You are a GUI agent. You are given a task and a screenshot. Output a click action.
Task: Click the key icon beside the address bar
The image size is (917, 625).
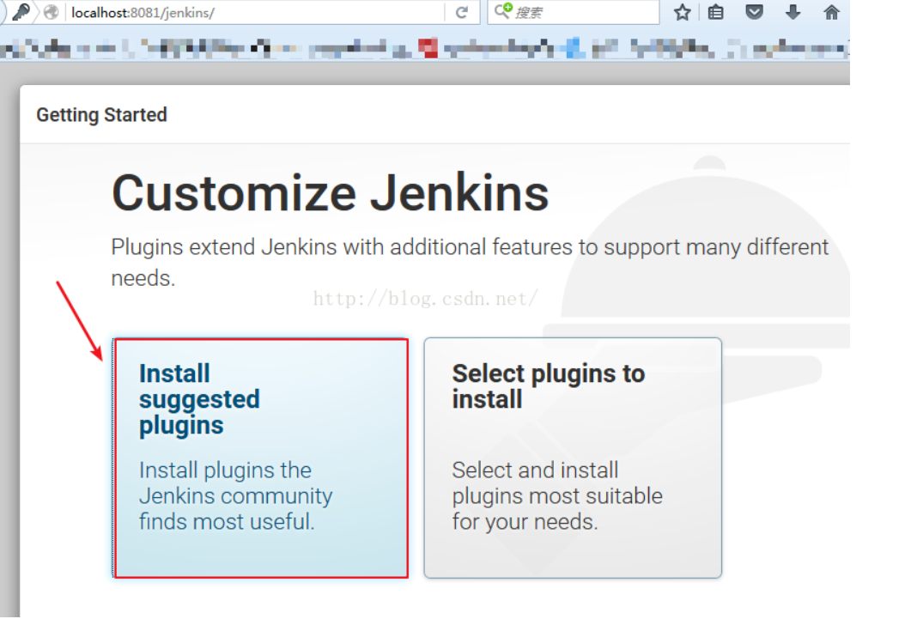coord(21,12)
